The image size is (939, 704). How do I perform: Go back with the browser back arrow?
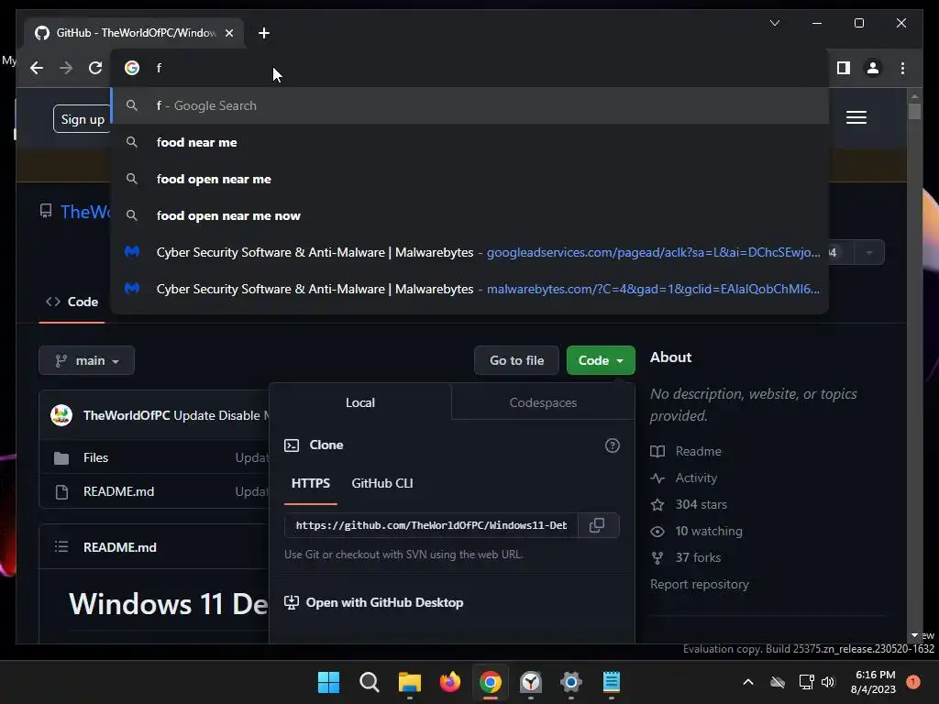click(x=37, y=68)
